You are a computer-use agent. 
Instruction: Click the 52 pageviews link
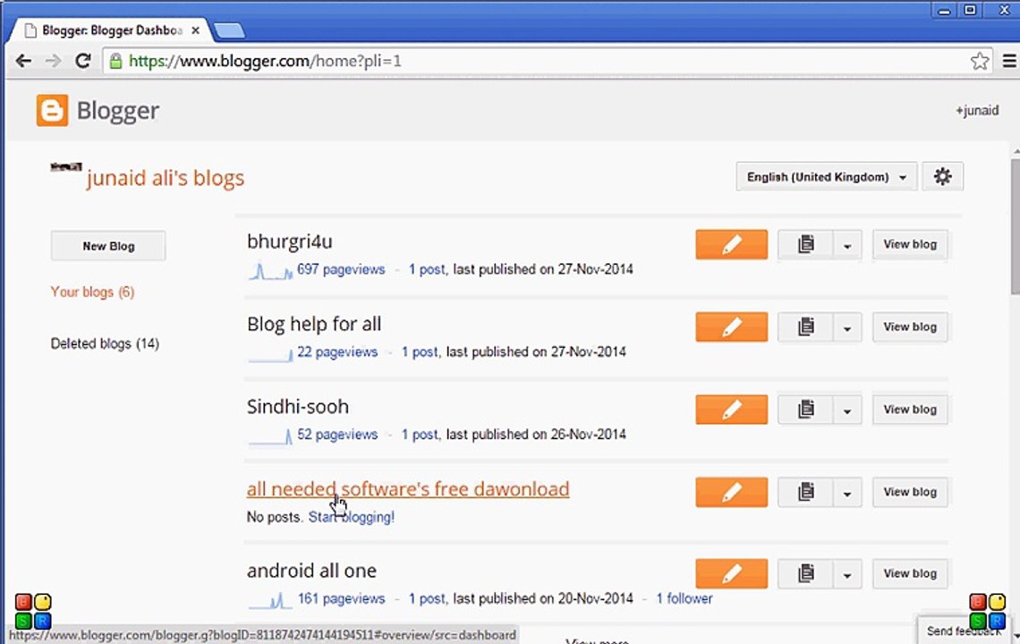tap(337, 435)
